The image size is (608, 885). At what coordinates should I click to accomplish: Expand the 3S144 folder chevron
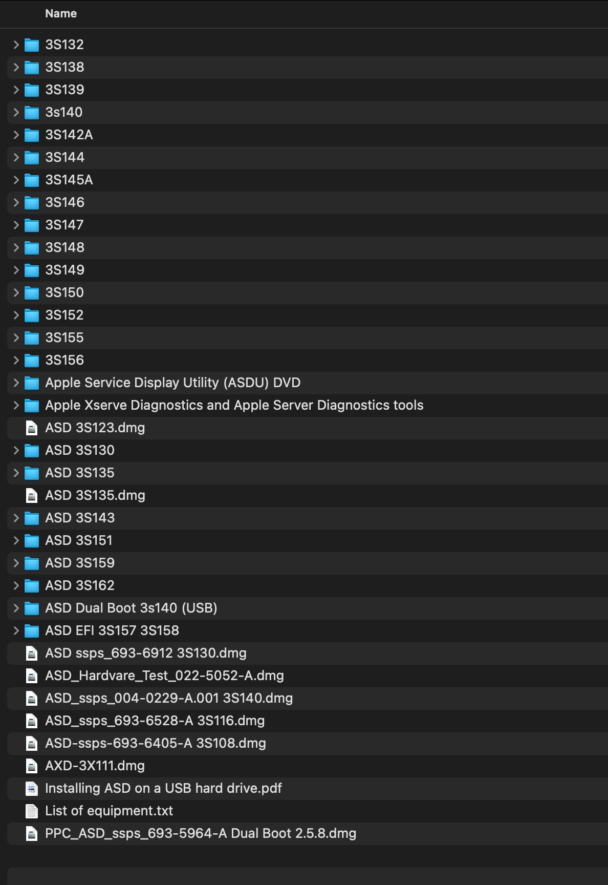pos(16,158)
